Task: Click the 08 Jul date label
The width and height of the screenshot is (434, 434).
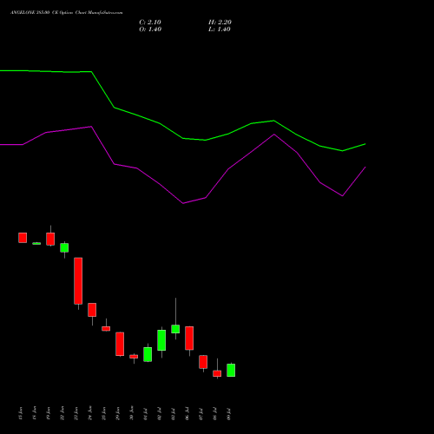Action: 215,413
